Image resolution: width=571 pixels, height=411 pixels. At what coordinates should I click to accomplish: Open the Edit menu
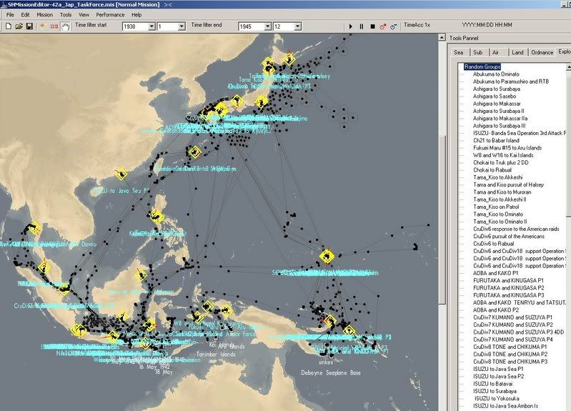tap(25, 15)
